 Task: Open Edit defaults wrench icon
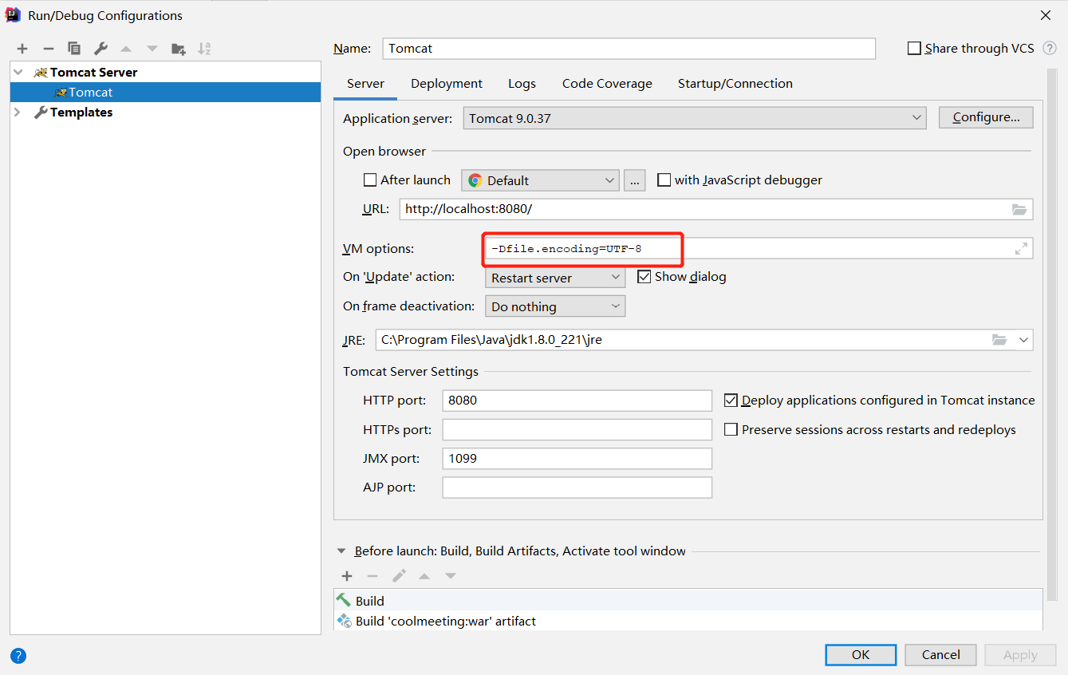click(x=100, y=49)
